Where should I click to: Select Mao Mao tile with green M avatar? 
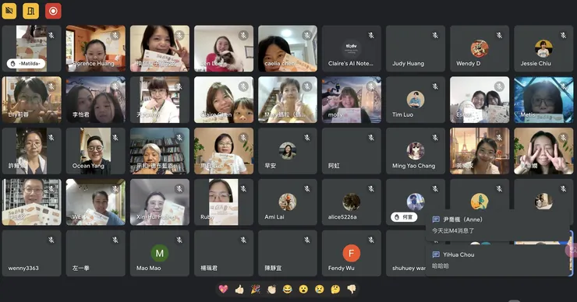click(160, 254)
